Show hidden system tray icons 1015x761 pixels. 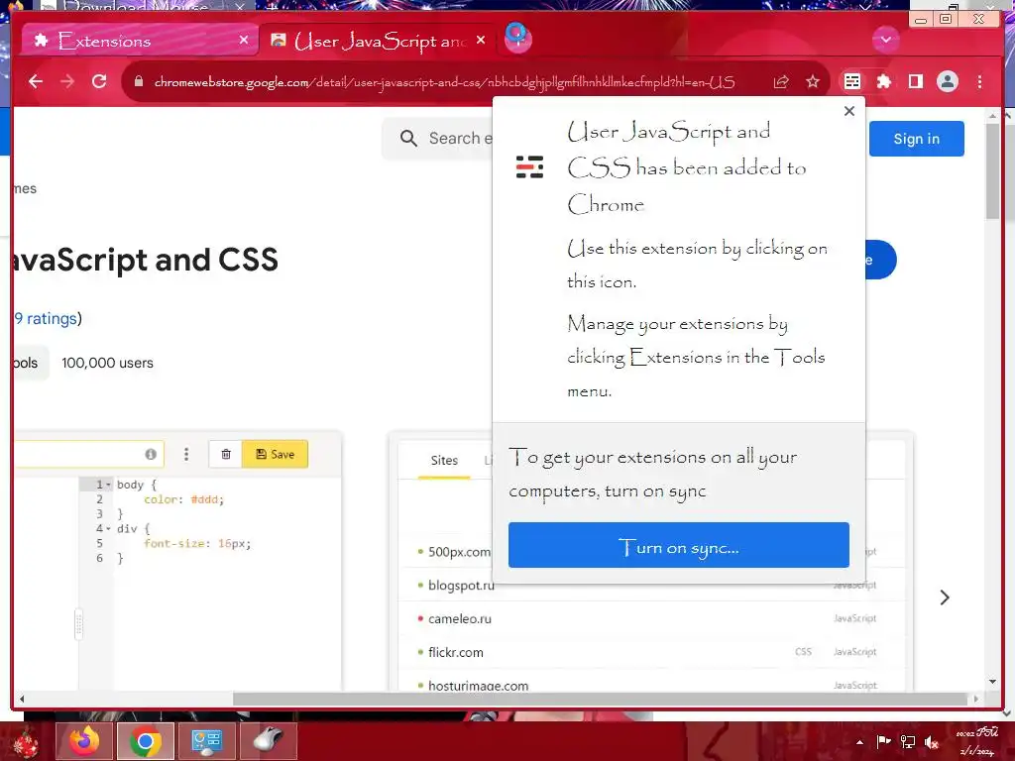coord(859,742)
